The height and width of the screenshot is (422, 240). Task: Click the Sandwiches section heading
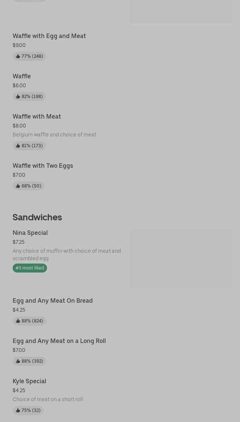pyautogui.click(x=37, y=217)
